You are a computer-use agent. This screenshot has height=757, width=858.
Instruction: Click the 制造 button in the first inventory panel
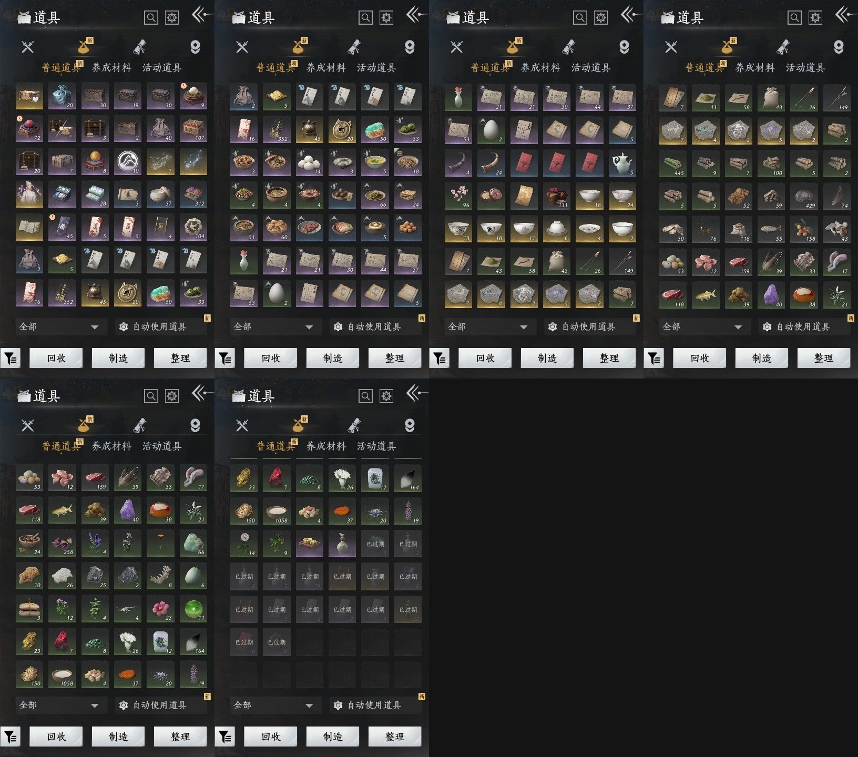118,358
